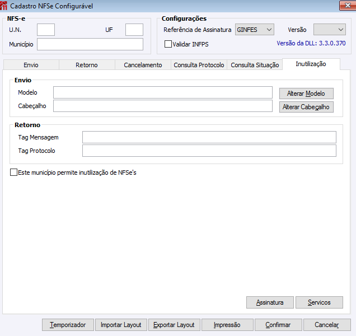
Task: Focus the Tag Mensagem field
Action: point(209,137)
